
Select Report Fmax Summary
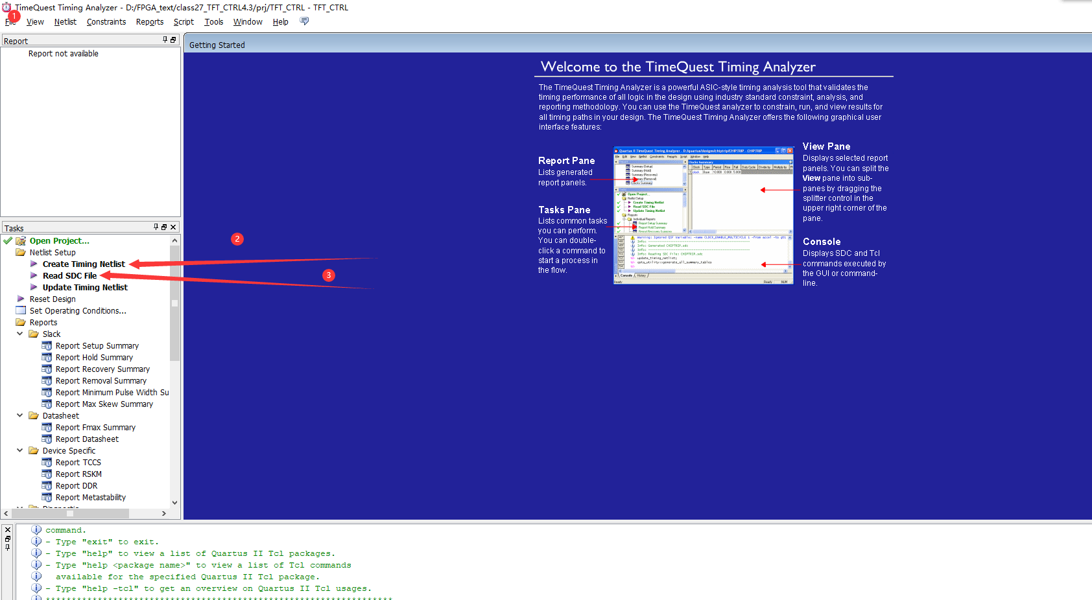[x=95, y=428]
